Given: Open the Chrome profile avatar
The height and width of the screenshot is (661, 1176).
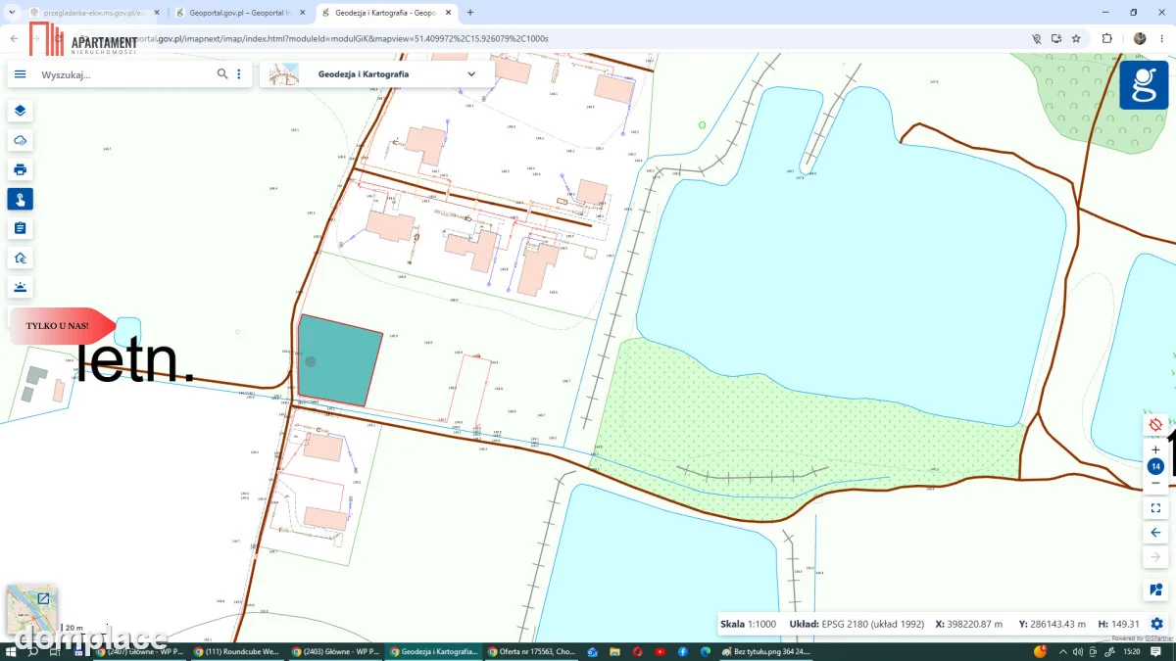Looking at the screenshot, I should (x=1140, y=38).
